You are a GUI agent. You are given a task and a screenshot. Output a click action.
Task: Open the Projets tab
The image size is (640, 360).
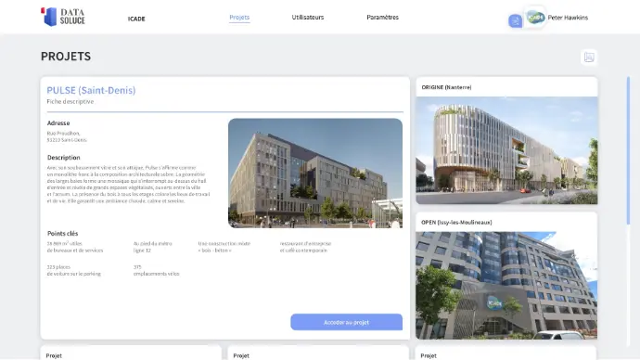tap(239, 17)
